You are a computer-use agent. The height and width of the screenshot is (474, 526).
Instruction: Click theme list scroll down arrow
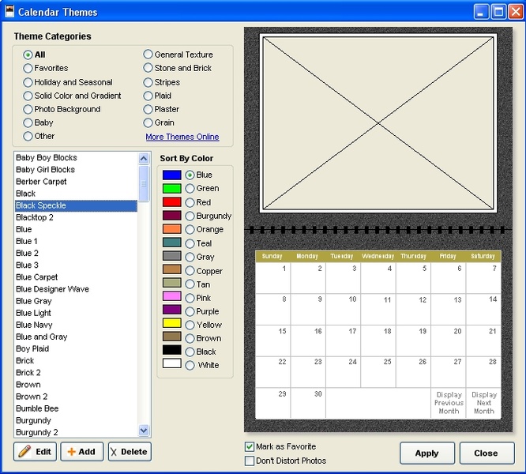click(144, 430)
